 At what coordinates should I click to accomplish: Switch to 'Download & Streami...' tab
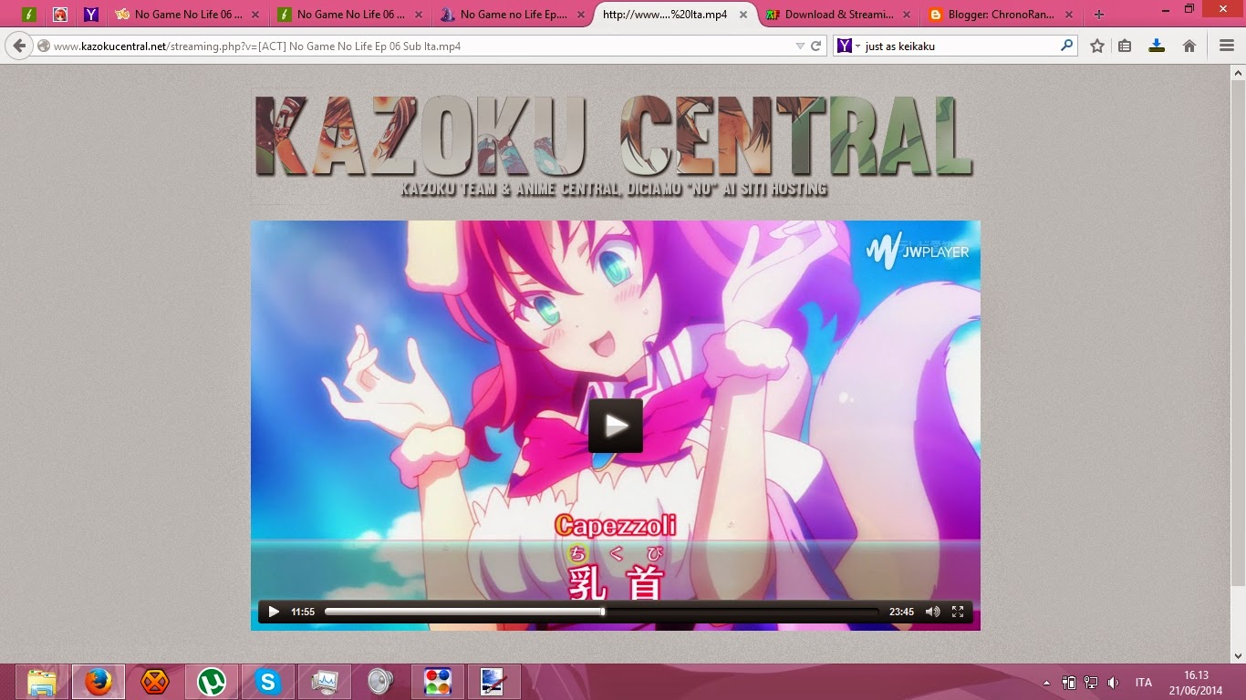(838, 15)
